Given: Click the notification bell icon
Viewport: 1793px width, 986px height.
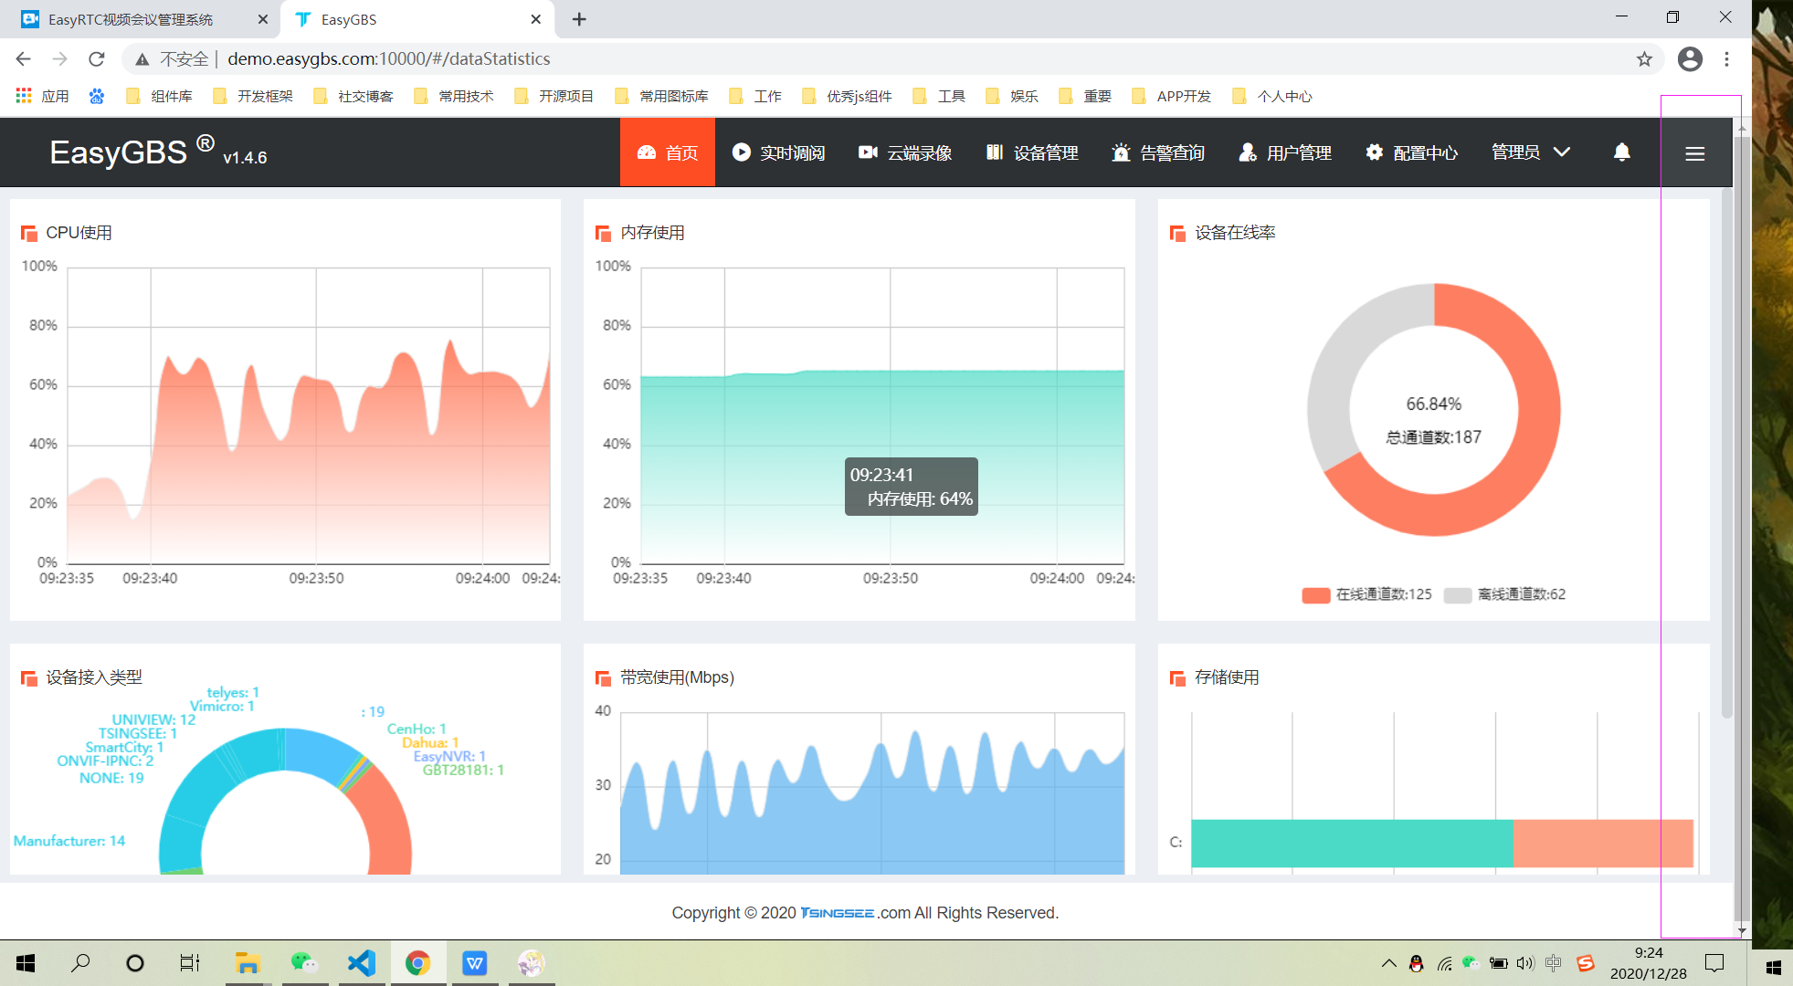Looking at the screenshot, I should pyautogui.click(x=1621, y=152).
